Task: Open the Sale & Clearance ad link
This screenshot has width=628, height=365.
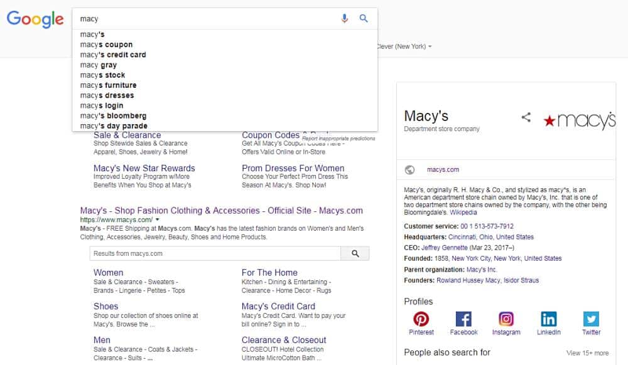Action: tap(127, 135)
